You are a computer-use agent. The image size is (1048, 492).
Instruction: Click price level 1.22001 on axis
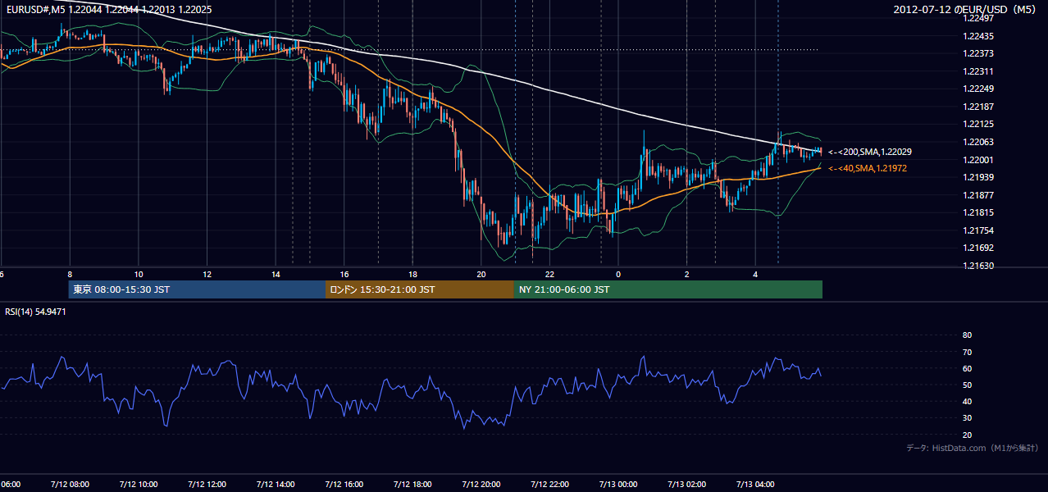[x=977, y=160]
